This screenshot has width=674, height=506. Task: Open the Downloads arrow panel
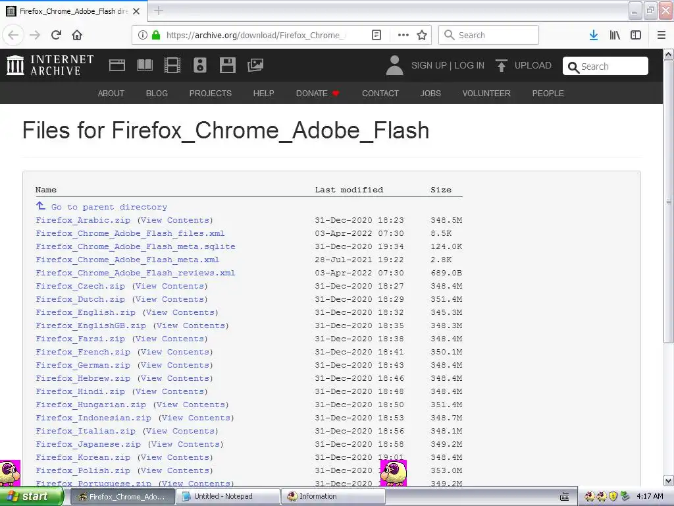pyautogui.click(x=594, y=35)
